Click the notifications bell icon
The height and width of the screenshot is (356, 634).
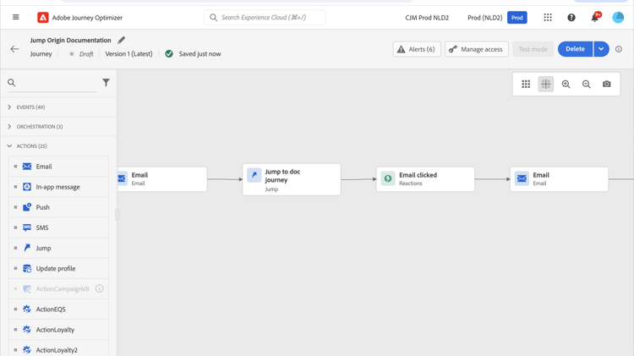pyautogui.click(x=594, y=18)
